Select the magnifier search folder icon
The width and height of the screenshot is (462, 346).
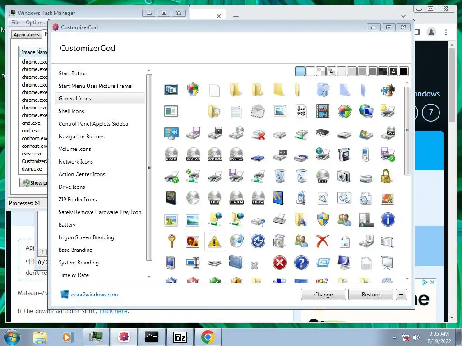click(x=214, y=112)
